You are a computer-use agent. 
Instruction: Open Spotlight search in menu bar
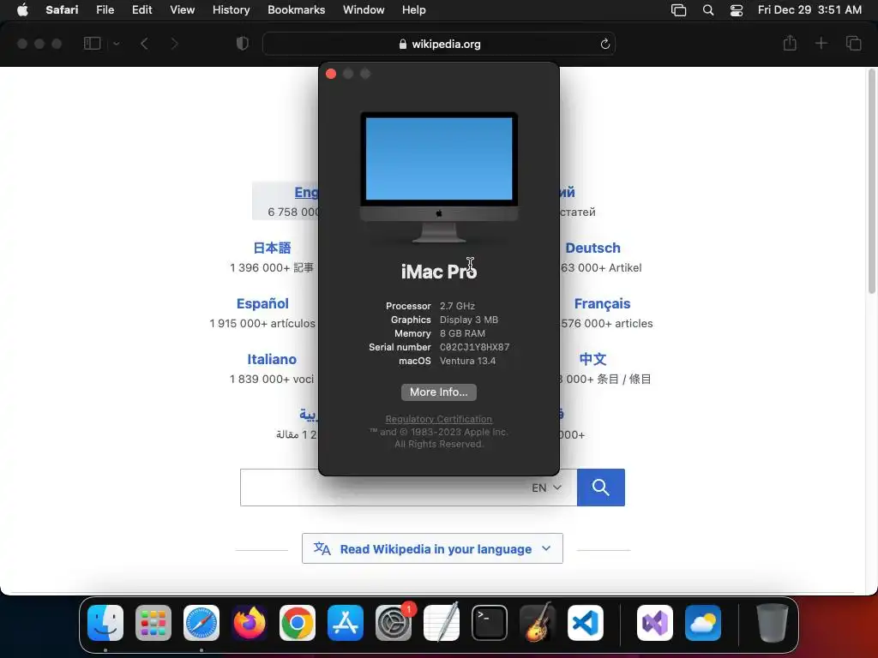pos(707,10)
